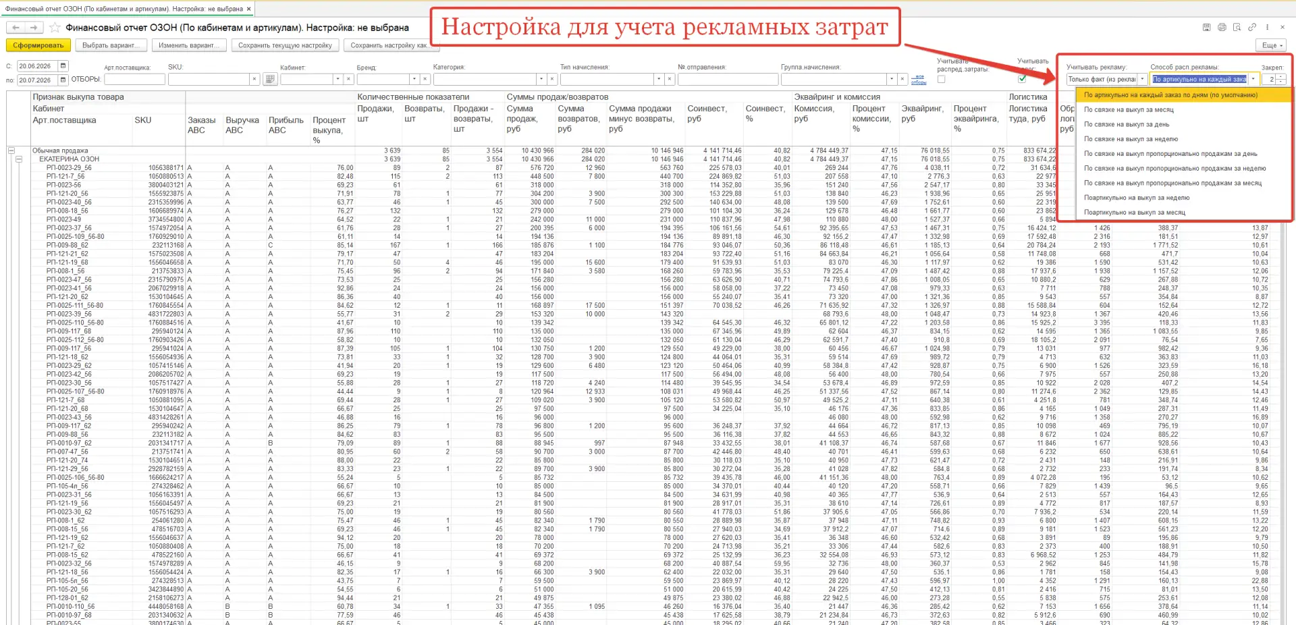Pick 'пропорционально продажам за день' option
This screenshot has height=625, width=1296.
pyautogui.click(x=1184, y=154)
